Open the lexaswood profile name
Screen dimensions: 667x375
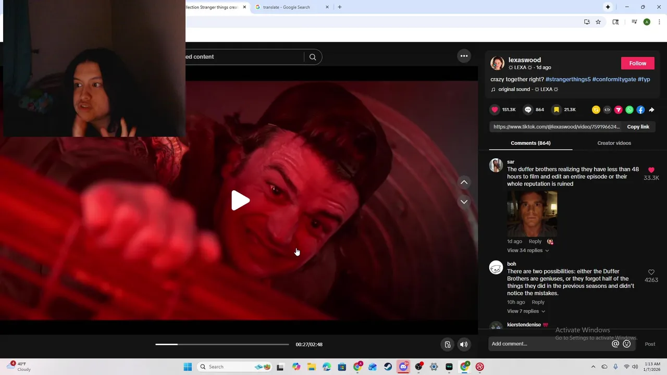pos(525,60)
